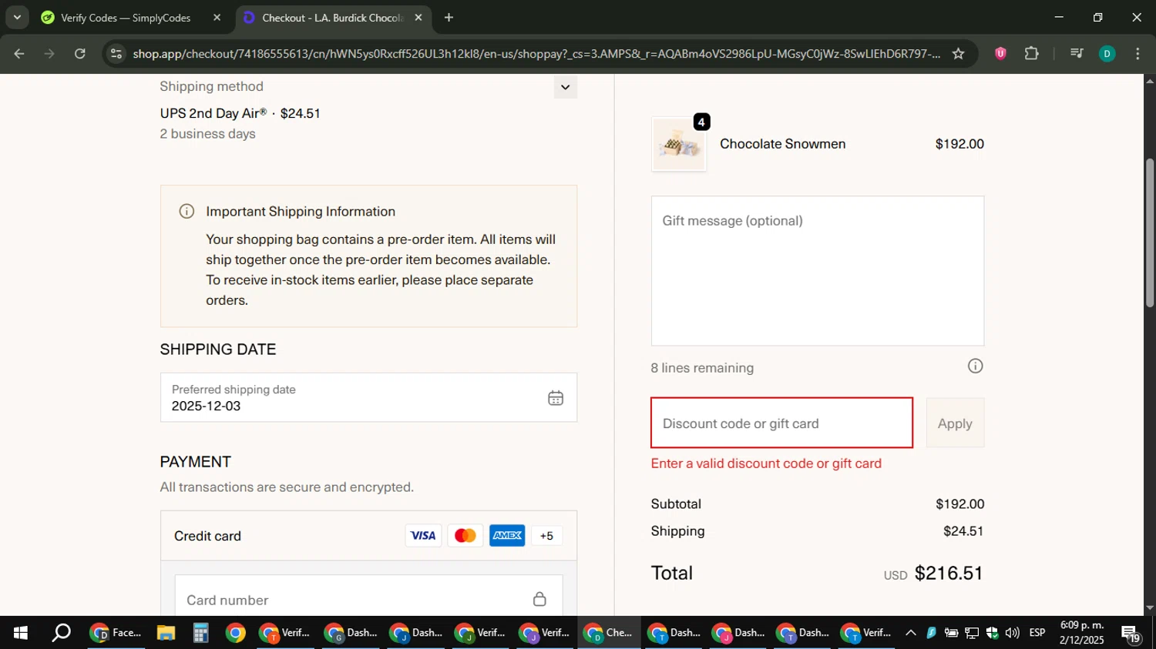Close the Checkout L.A. Burdick tab
Screen dimensions: 1156x649
point(418,18)
